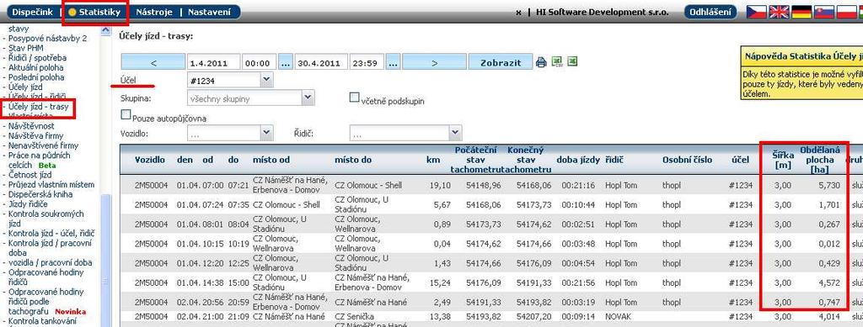Open end date picker '...' button

pos(393,62)
